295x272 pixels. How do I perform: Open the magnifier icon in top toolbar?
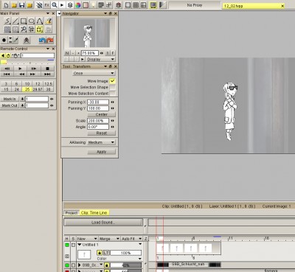[55, 5]
